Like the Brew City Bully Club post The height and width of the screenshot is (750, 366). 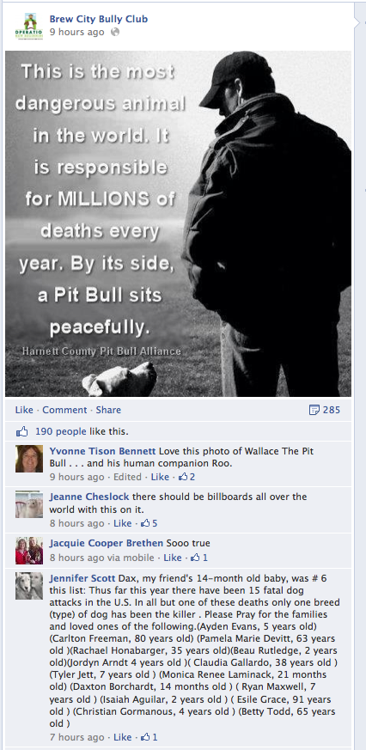[x=24, y=410]
